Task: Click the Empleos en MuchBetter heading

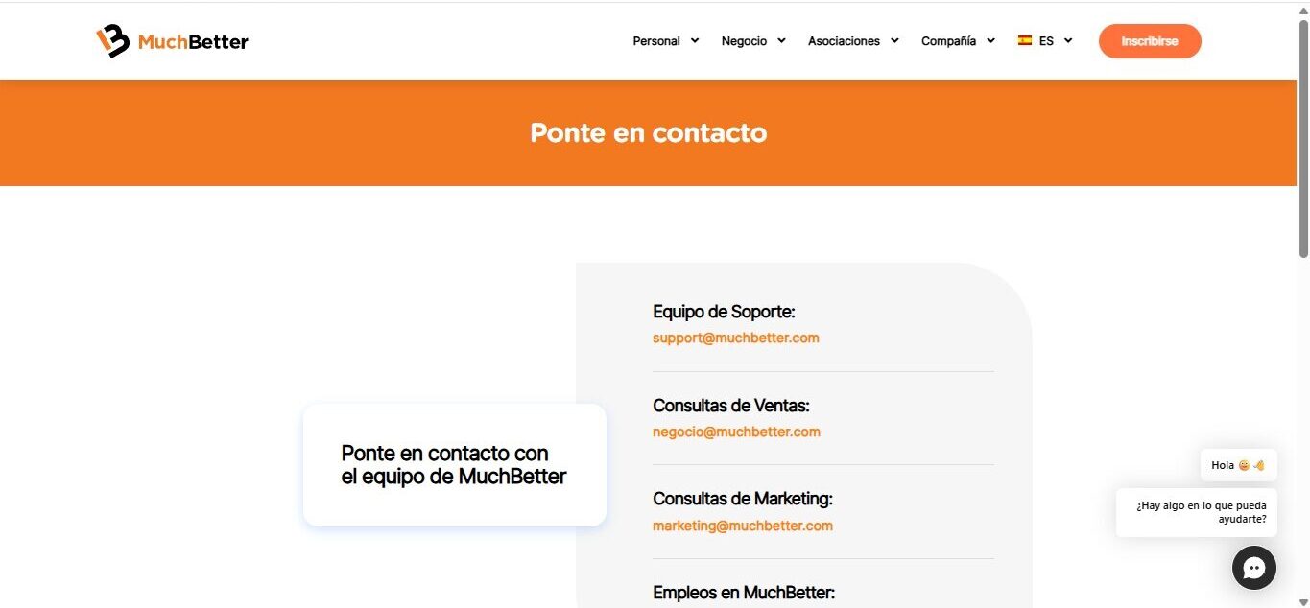Action: click(744, 593)
